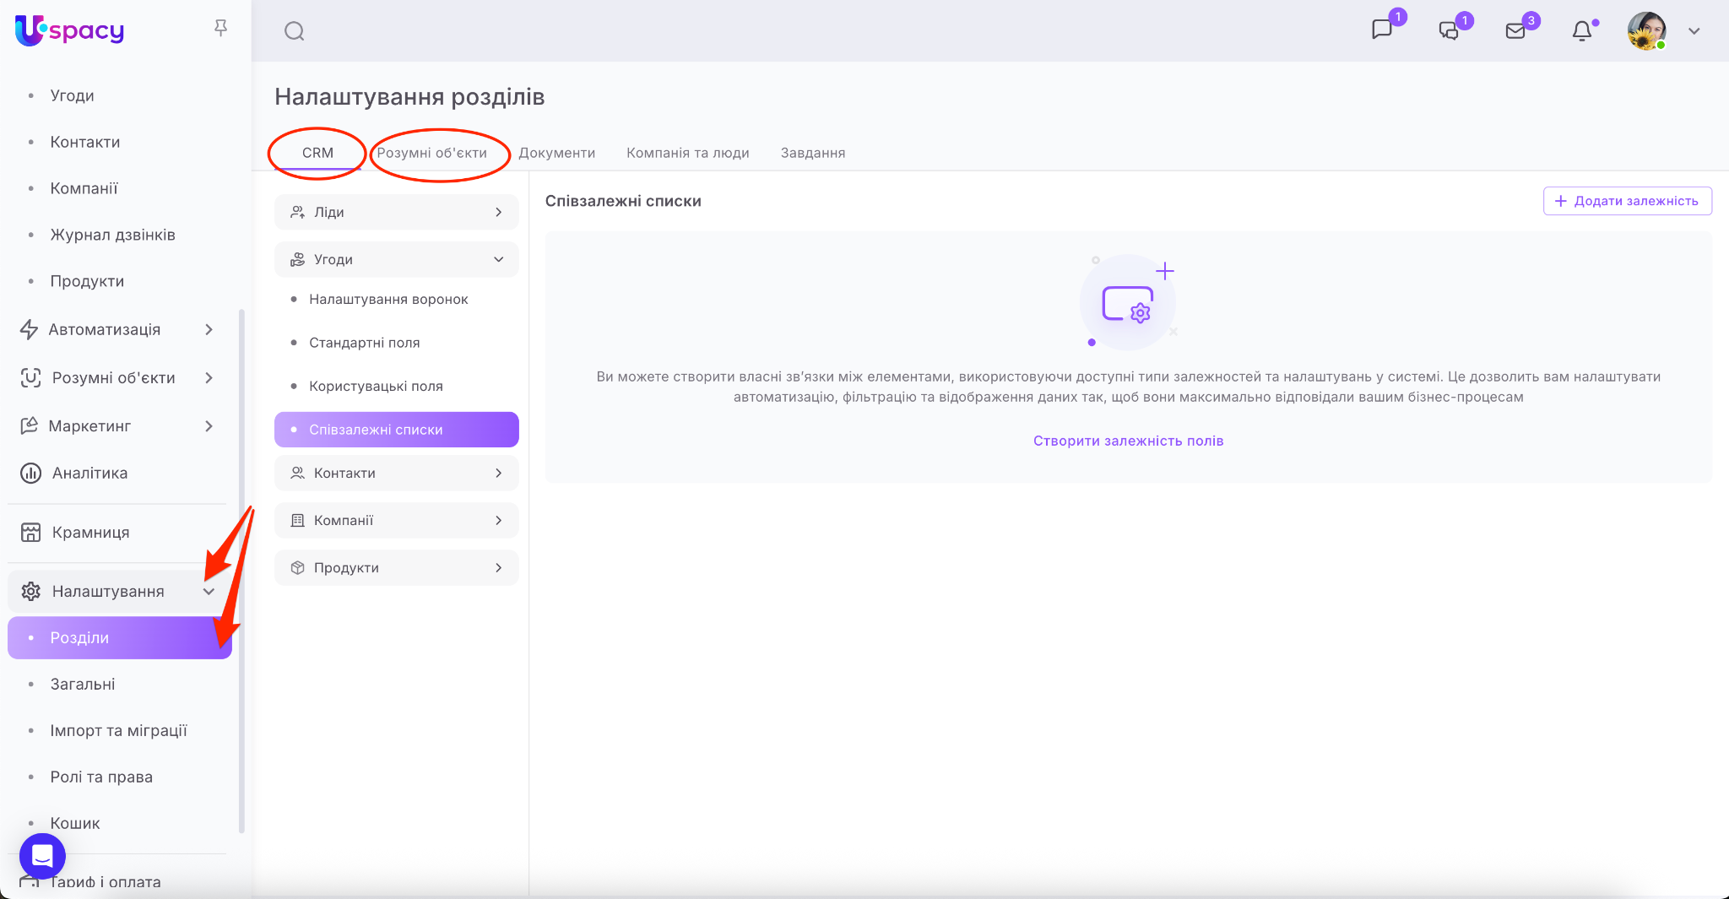Open the chat messages icon
Screen dimensions: 1729x899
[1382, 30]
